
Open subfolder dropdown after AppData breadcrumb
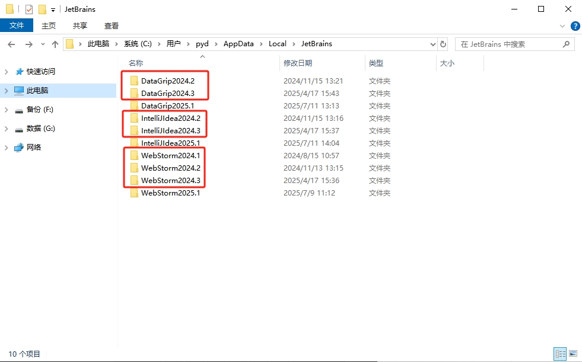(261, 44)
